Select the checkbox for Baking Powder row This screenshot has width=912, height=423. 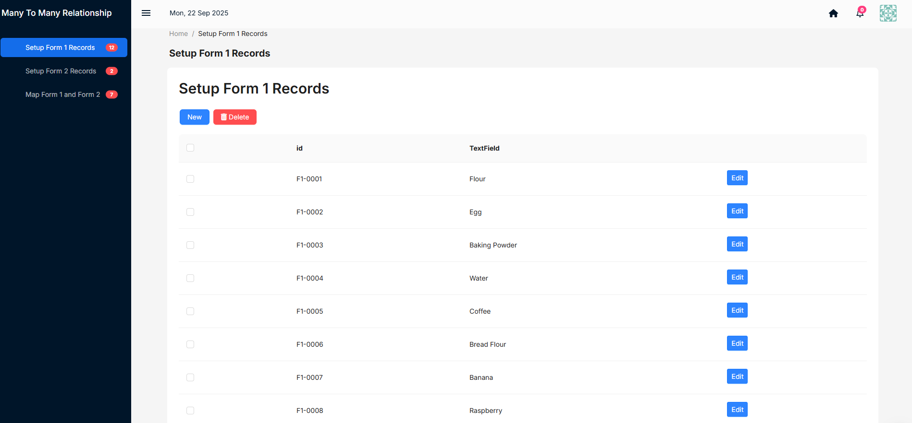coord(190,245)
